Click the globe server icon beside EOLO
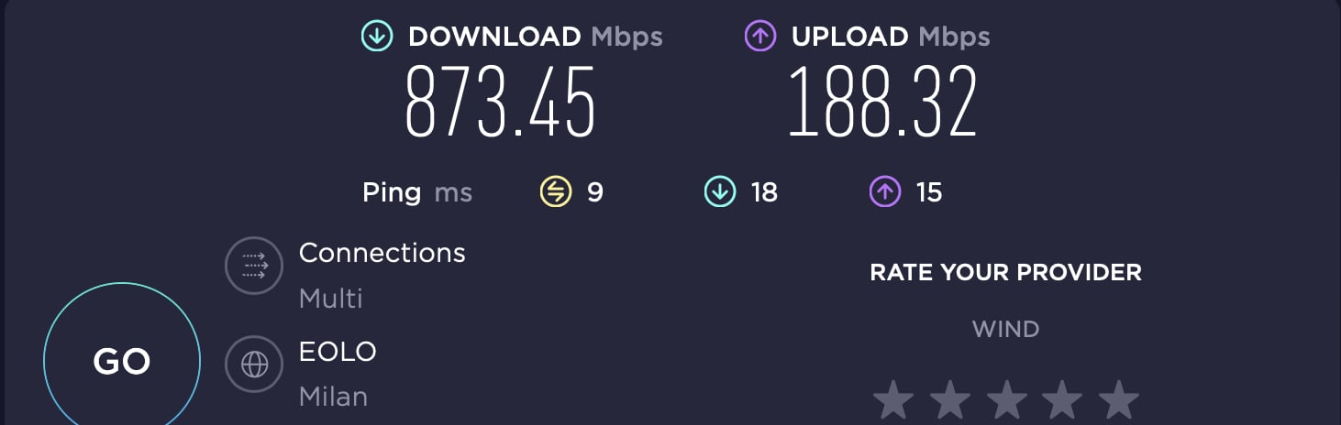Screen dimensions: 1341x425 pos(253,365)
